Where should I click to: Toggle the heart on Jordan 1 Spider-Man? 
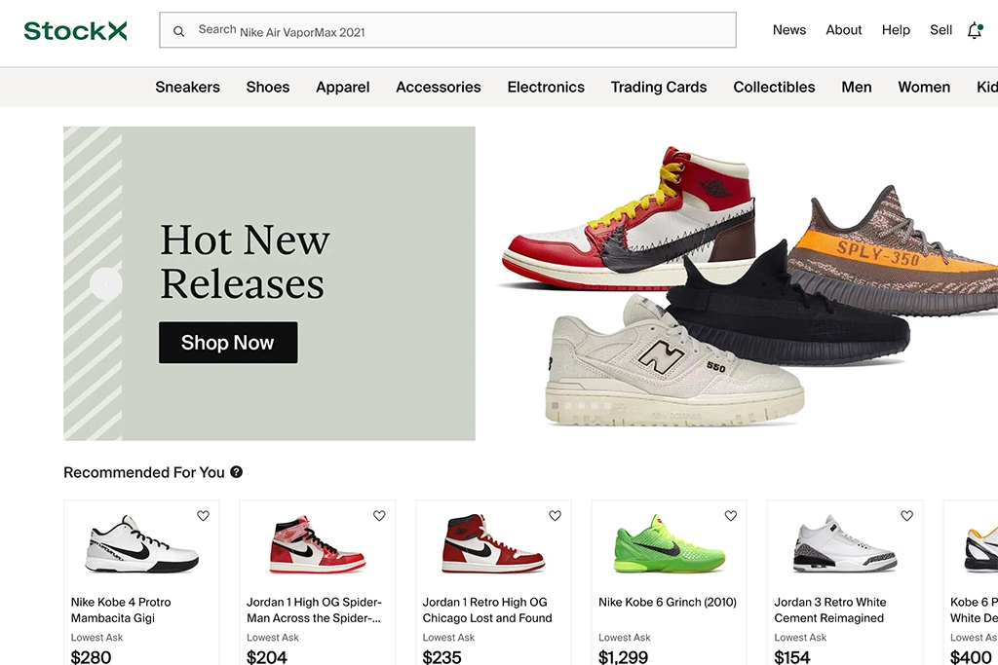point(379,516)
